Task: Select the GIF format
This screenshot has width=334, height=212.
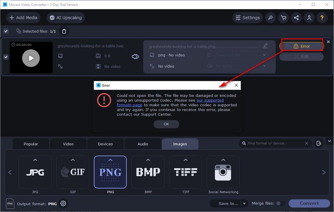Action: [x=73, y=172]
